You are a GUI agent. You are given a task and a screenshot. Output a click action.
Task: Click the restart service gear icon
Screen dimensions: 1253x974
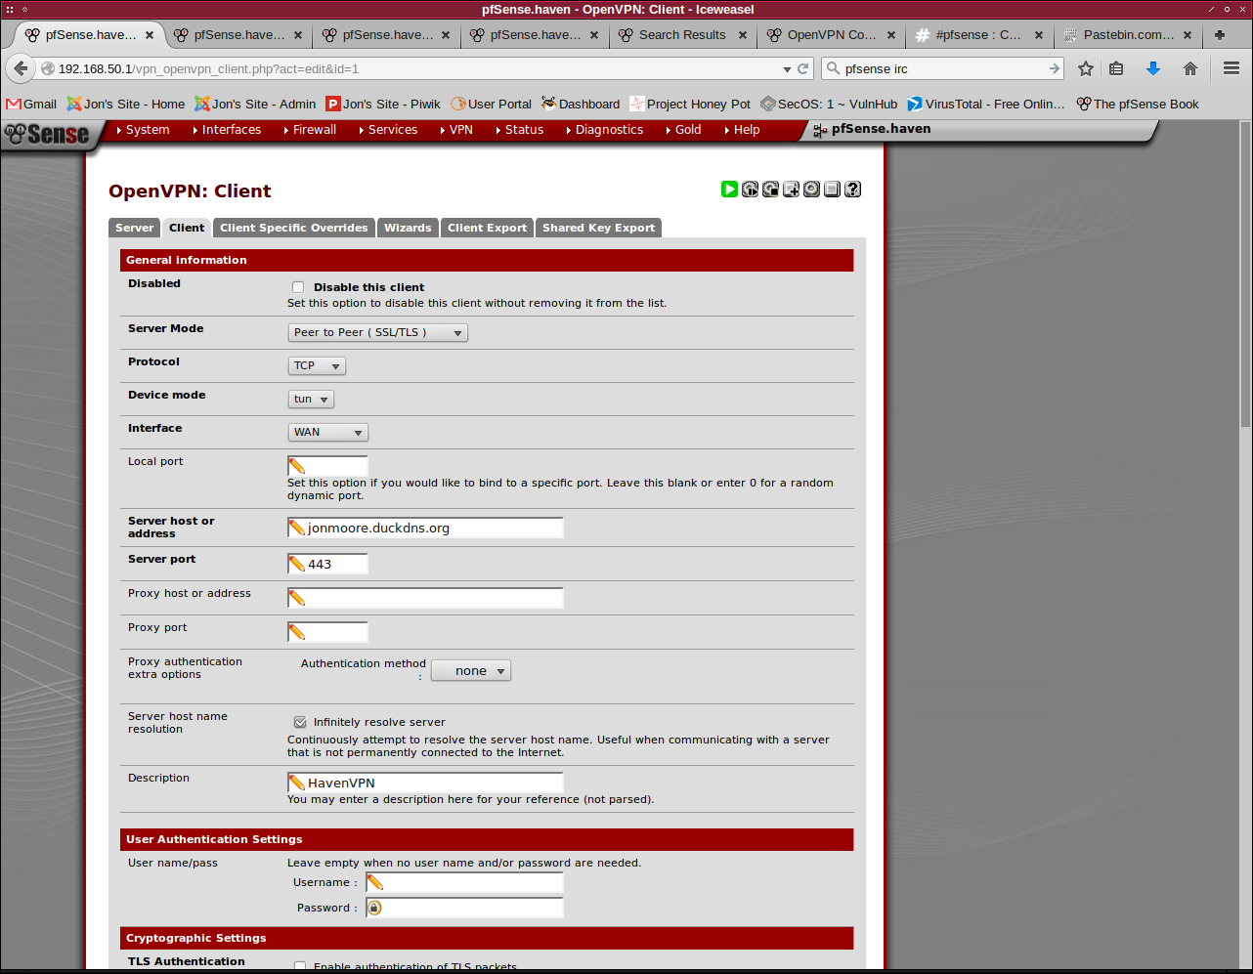[750, 190]
